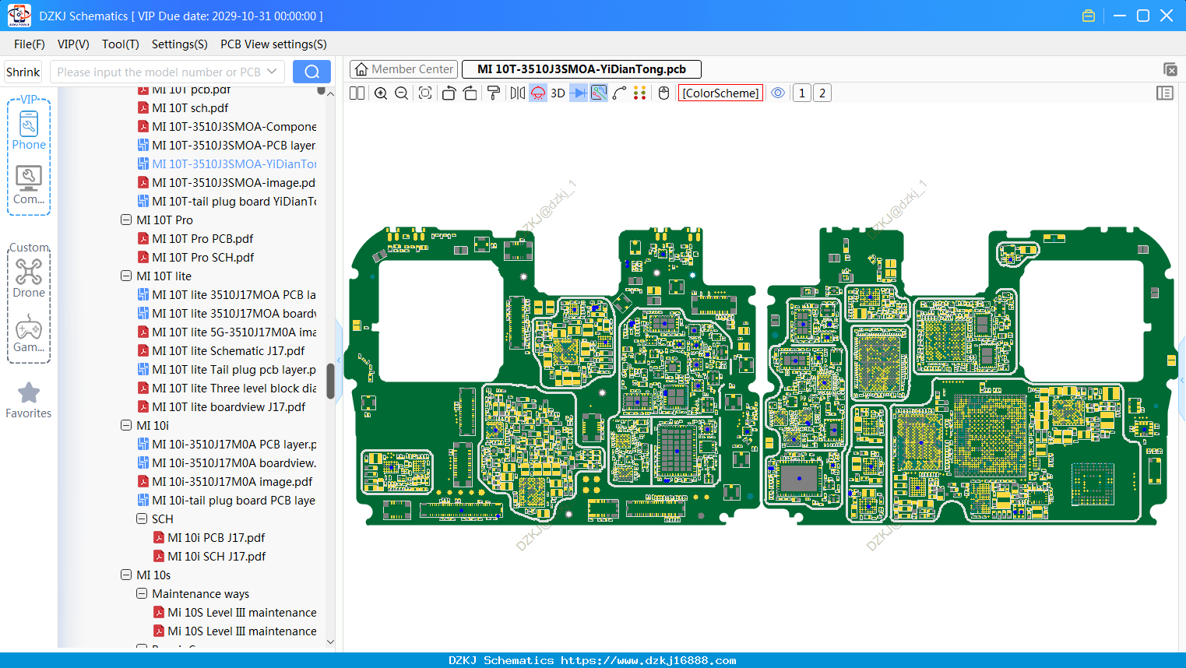Switch to layer 1 button
The image size is (1186, 668).
pyautogui.click(x=802, y=93)
